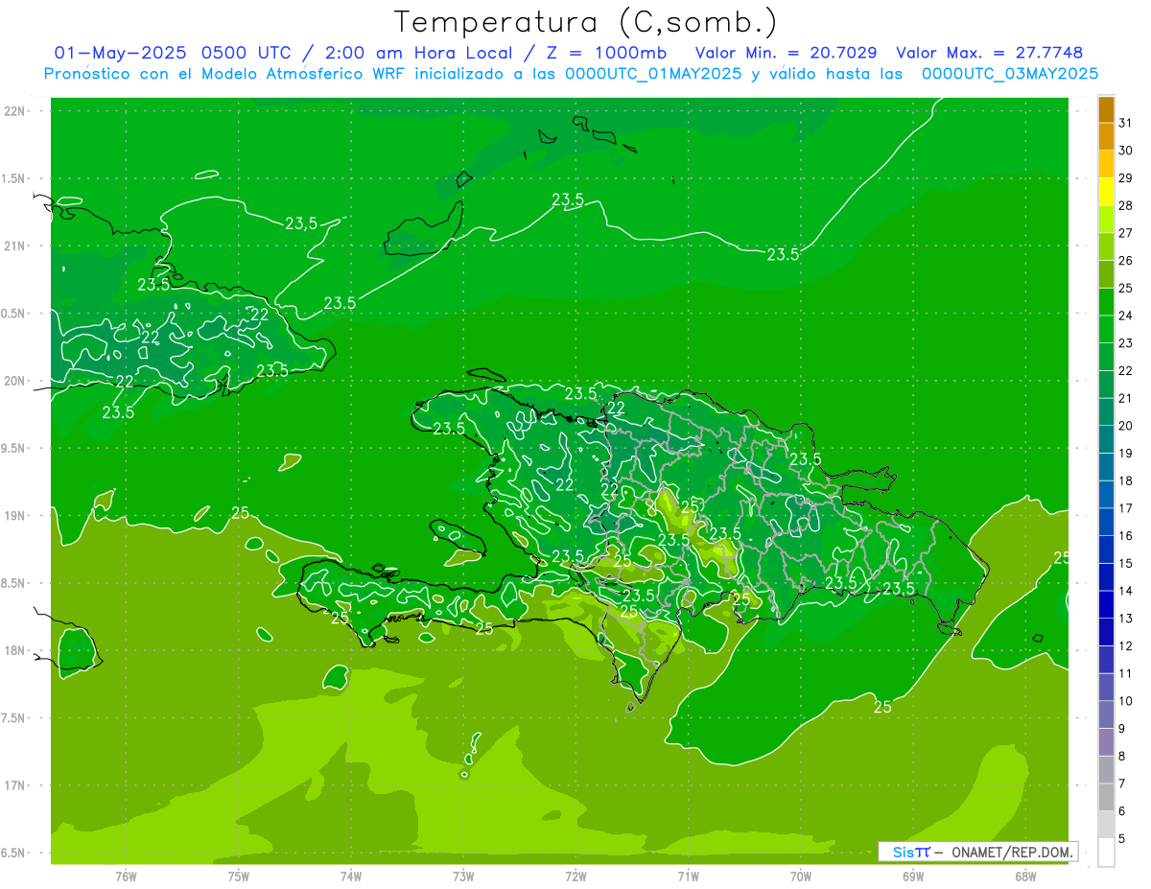Click the 68W longitude axis label
Viewport: 1151px width, 889px height.
tap(1025, 876)
